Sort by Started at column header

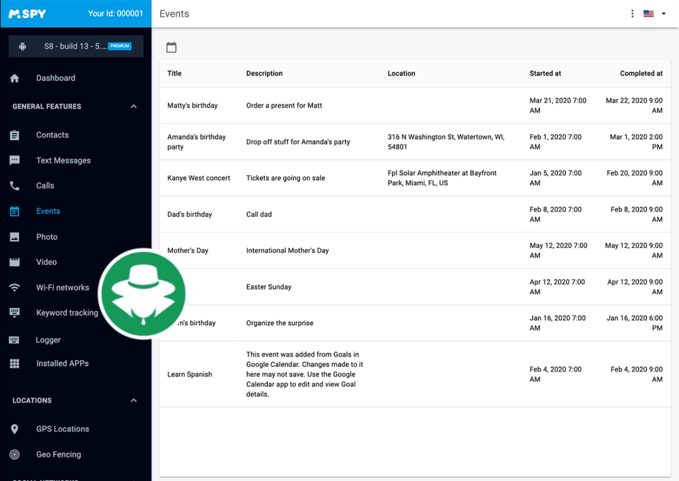click(x=545, y=73)
